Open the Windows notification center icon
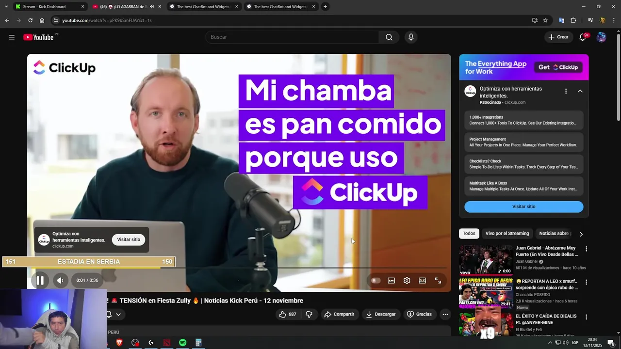 click(611, 343)
